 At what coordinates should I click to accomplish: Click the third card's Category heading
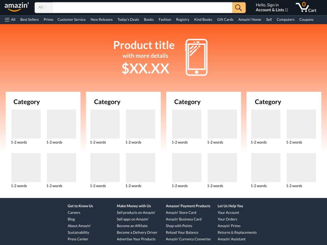pyautogui.click(x=187, y=102)
